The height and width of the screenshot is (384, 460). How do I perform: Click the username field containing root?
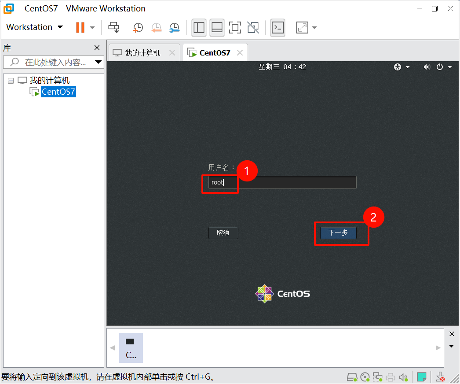click(282, 182)
